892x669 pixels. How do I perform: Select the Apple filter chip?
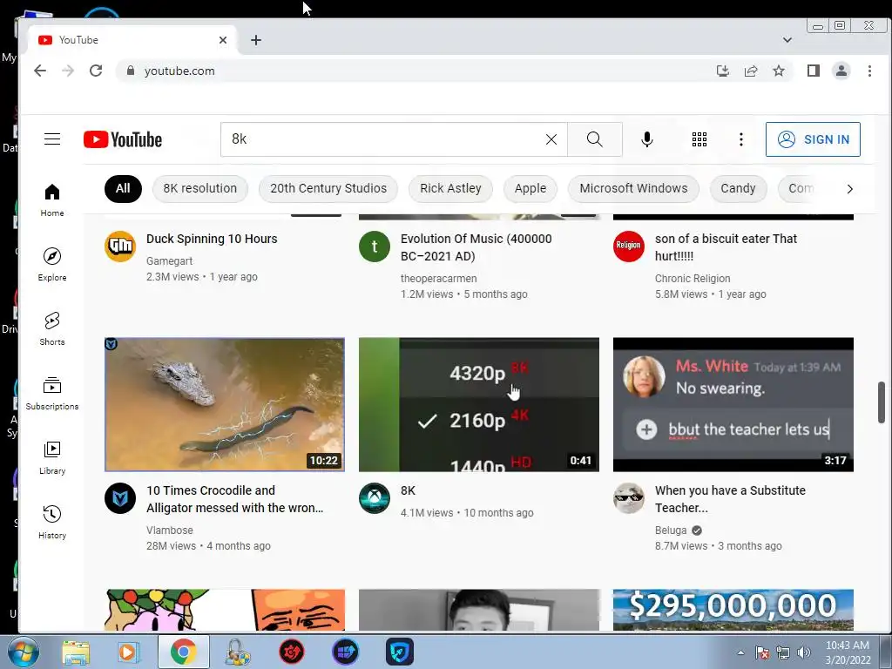(x=530, y=188)
